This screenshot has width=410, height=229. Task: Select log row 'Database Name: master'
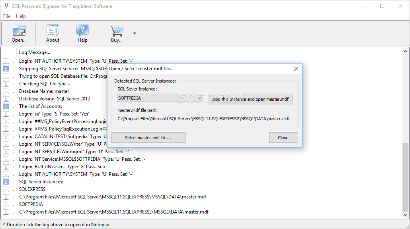44,91
